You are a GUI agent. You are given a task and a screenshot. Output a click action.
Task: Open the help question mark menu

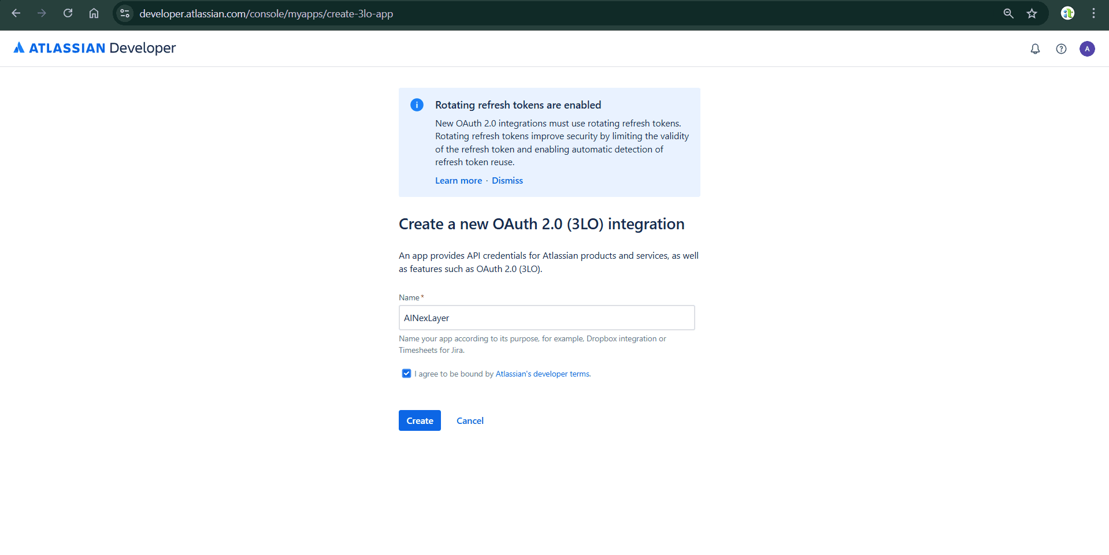click(1061, 49)
